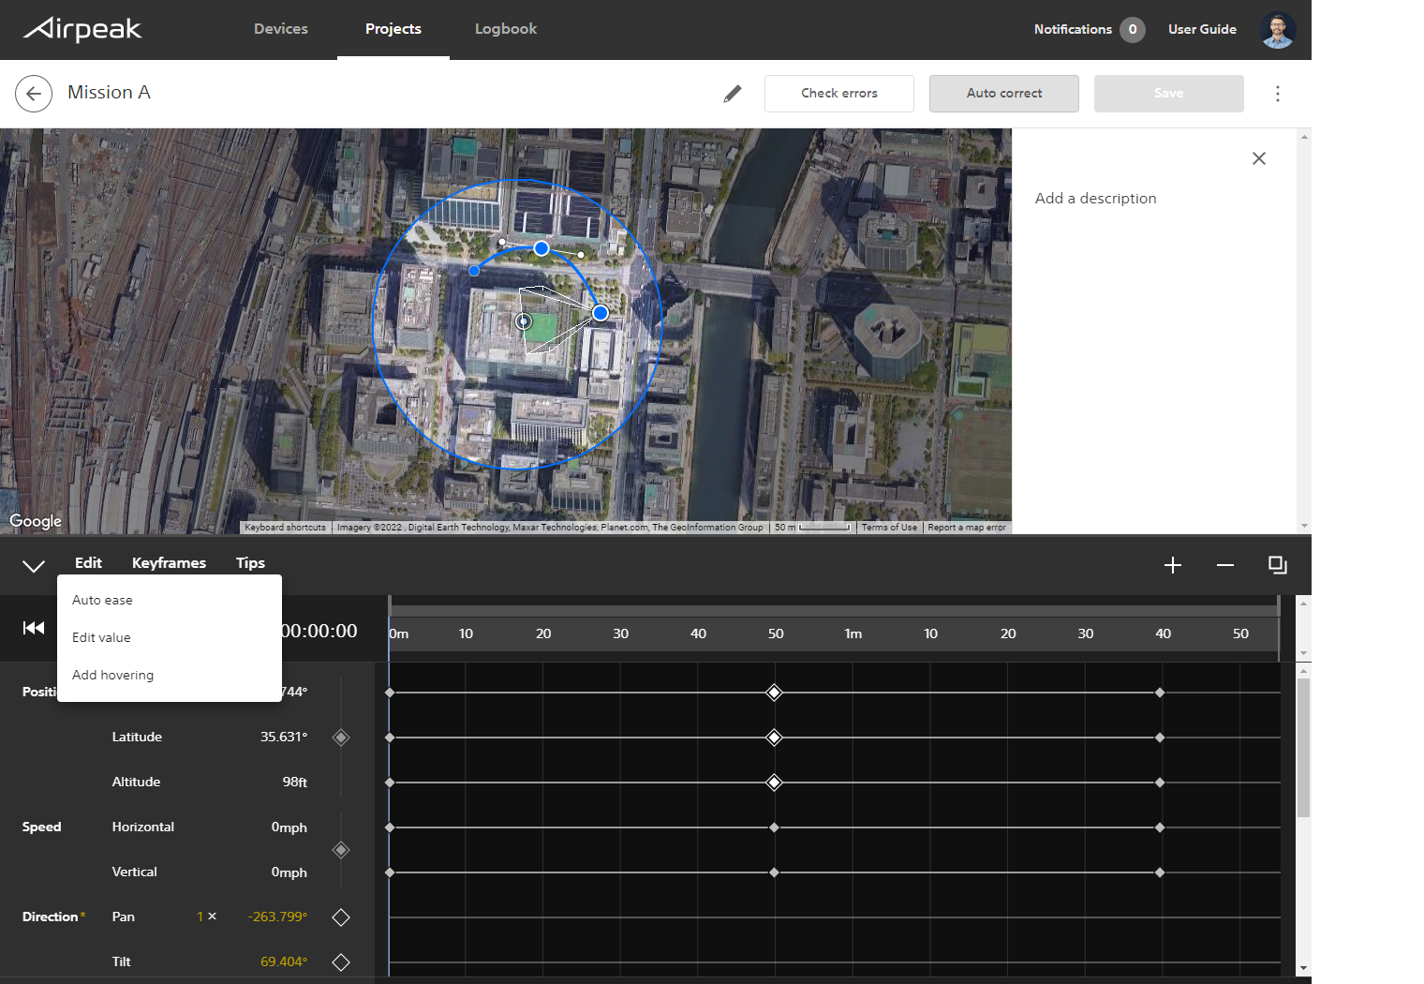Select the Direction track label

point(51,917)
